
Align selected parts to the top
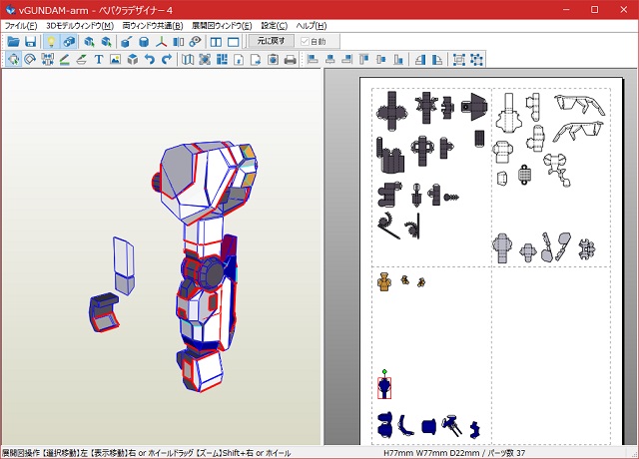pyautogui.click(x=363, y=60)
